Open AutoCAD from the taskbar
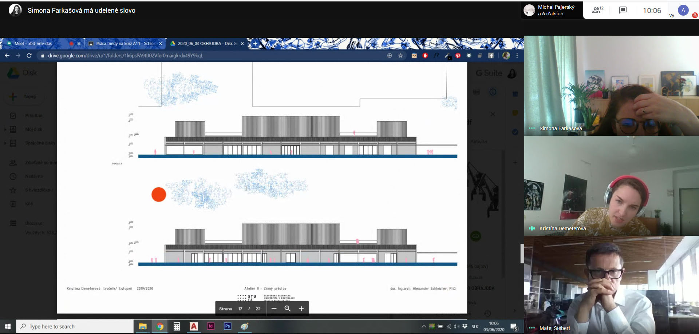This screenshot has height=334, width=699. point(194,326)
